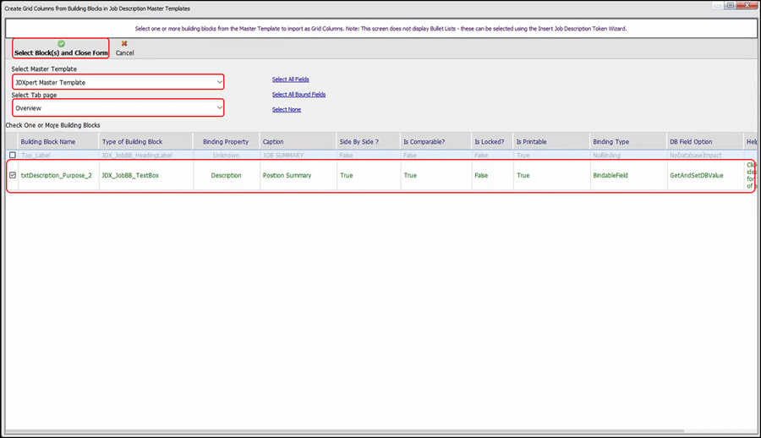Click the green checkmark Select Block(s) icon

point(61,43)
